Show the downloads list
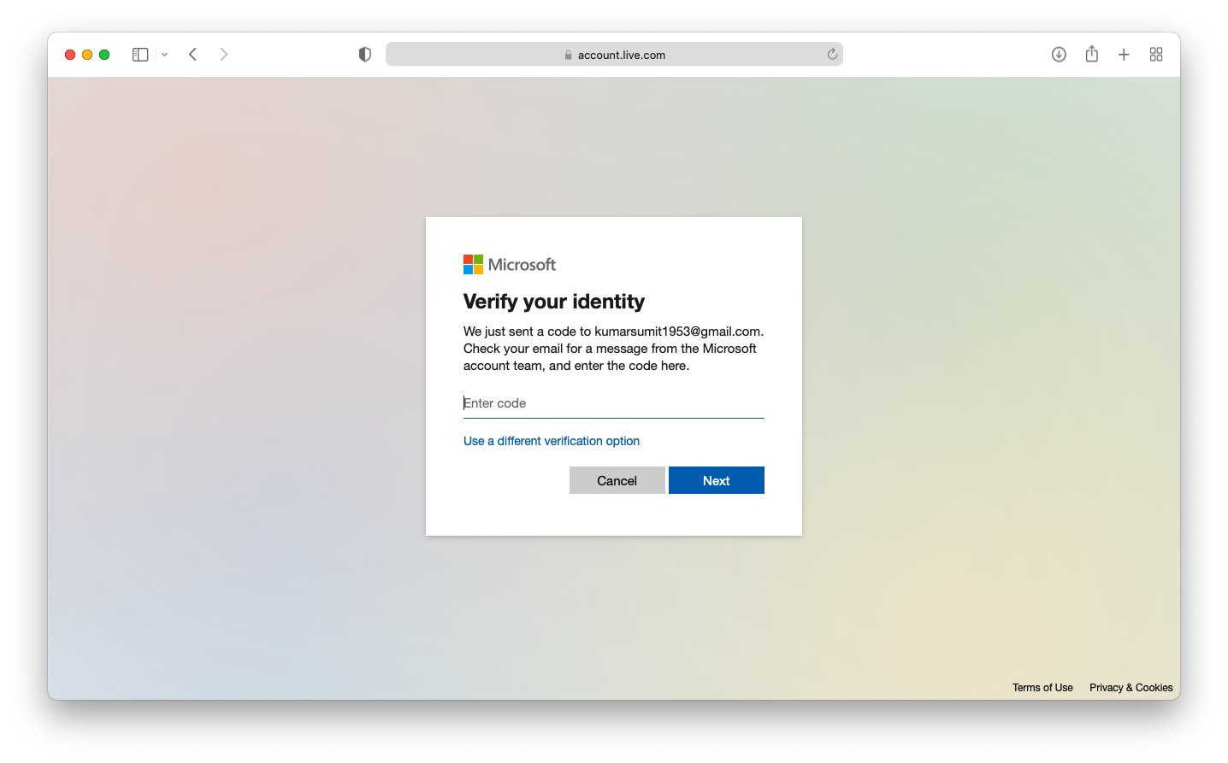This screenshot has width=1228, height=763. (1059, 54)
